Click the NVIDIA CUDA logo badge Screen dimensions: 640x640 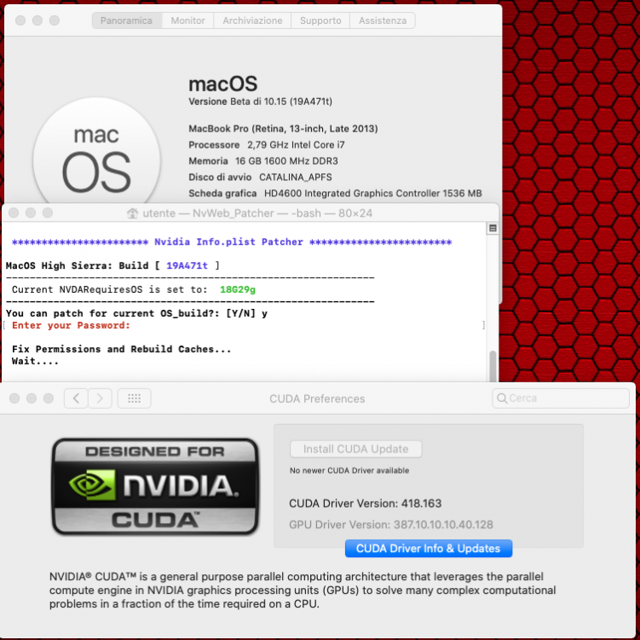pyautogui.click(x=155, y=486)
